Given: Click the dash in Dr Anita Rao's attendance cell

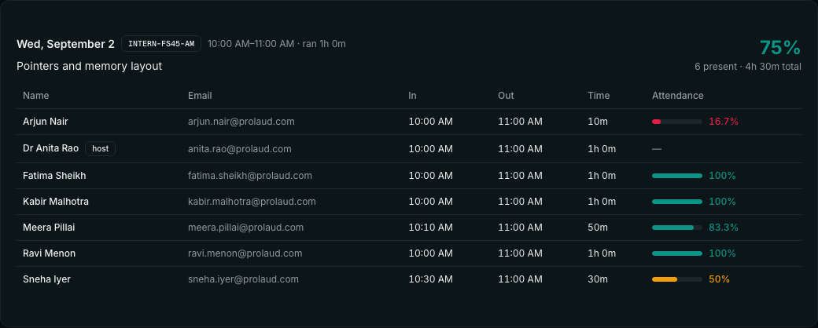Looking at the screenshot, I should point(657,149).
